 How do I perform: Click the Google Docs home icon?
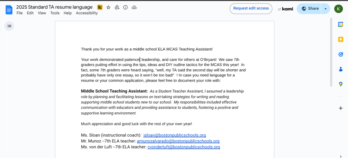pyautogui.click(x=9, y=10)
